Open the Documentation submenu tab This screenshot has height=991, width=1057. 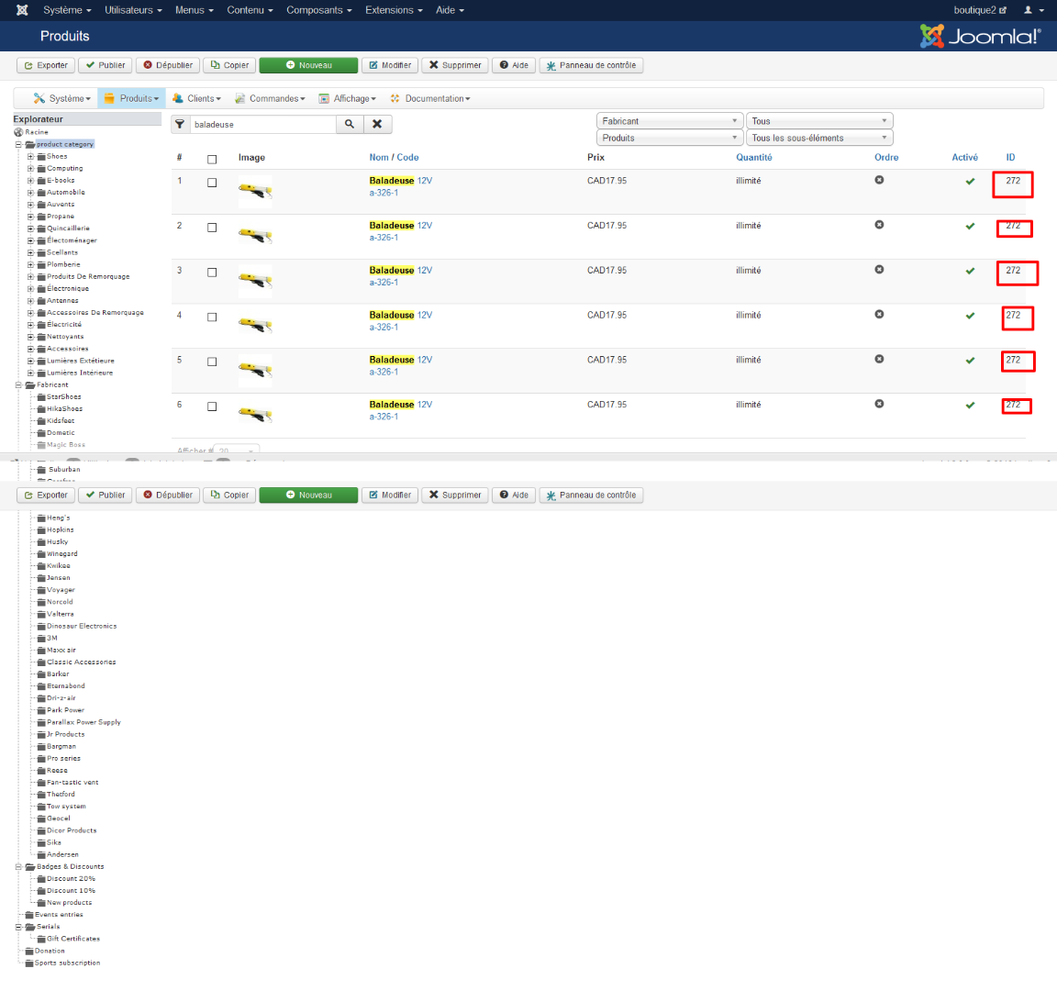430,98
